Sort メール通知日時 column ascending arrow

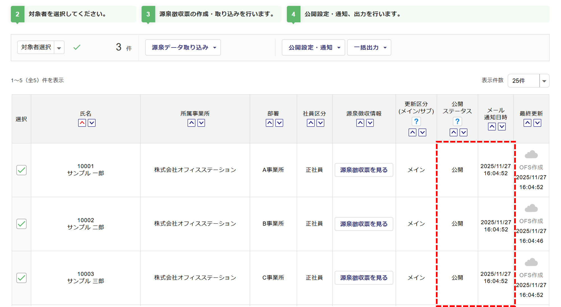pos(492,127)
